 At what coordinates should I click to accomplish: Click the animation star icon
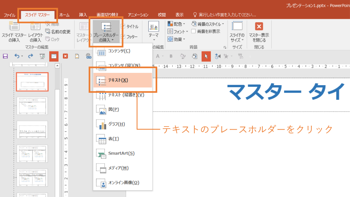[226, 56]
